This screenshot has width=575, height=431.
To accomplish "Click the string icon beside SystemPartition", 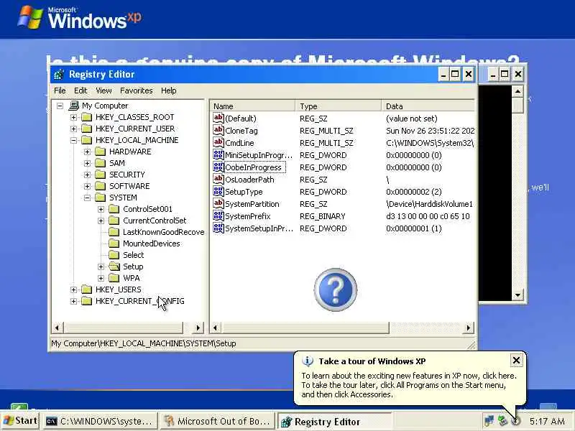I will pyautogui.click(x=218, y=204).
